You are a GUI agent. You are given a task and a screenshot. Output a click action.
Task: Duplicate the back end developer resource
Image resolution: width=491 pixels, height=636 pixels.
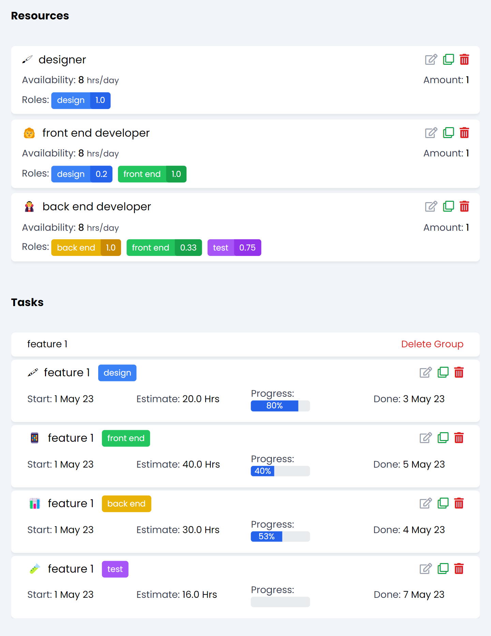[x=448, y=206]
